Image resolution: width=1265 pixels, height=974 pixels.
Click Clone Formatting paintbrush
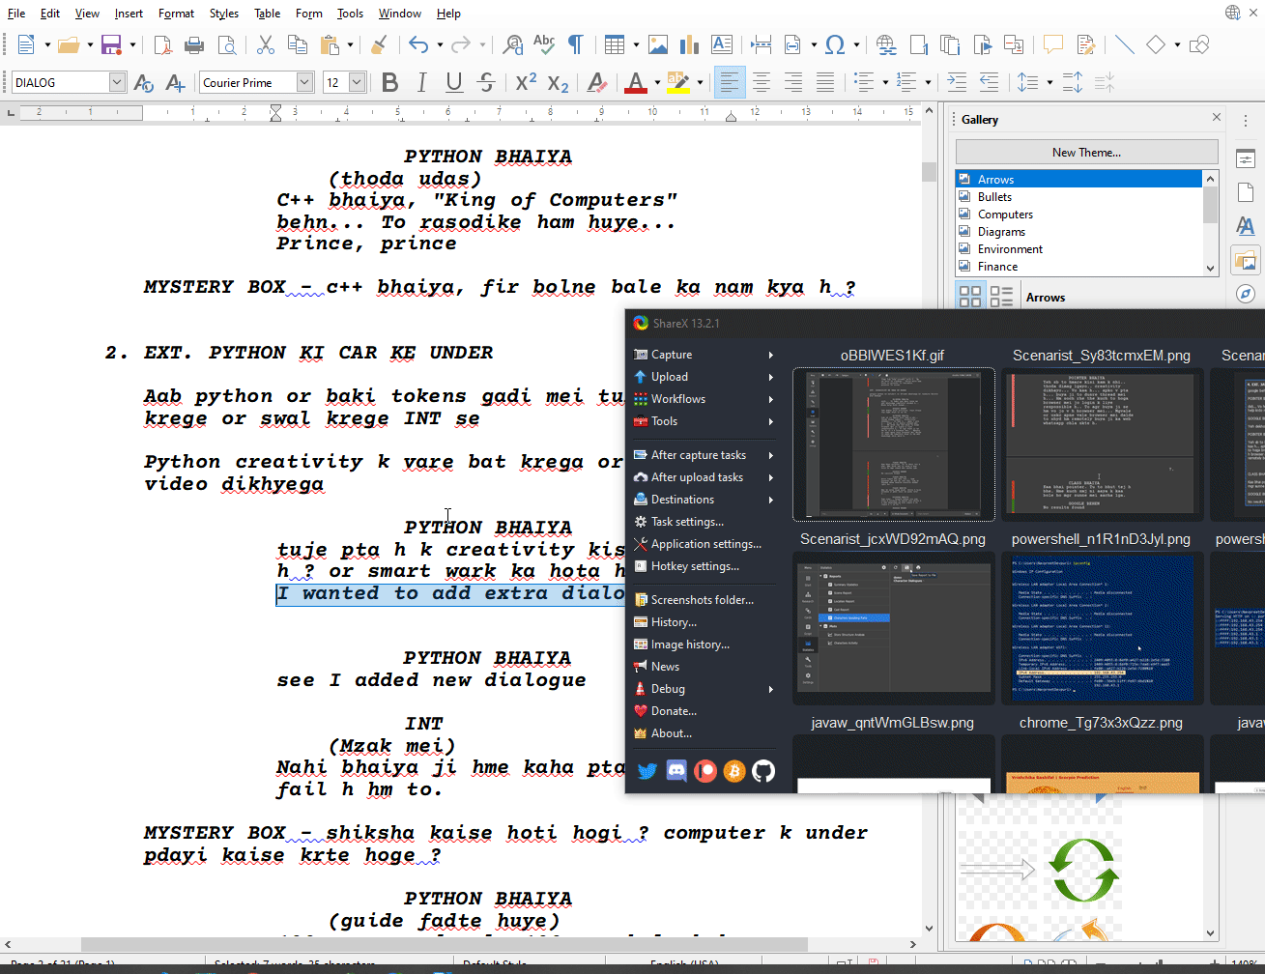(x=379, y=44)
